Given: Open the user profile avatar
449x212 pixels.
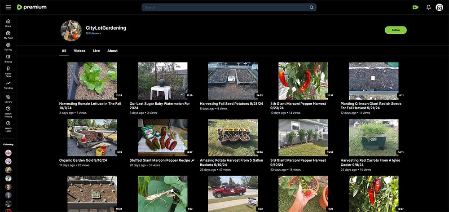Looking at the screenshot, I should click(x=439, y=8).
